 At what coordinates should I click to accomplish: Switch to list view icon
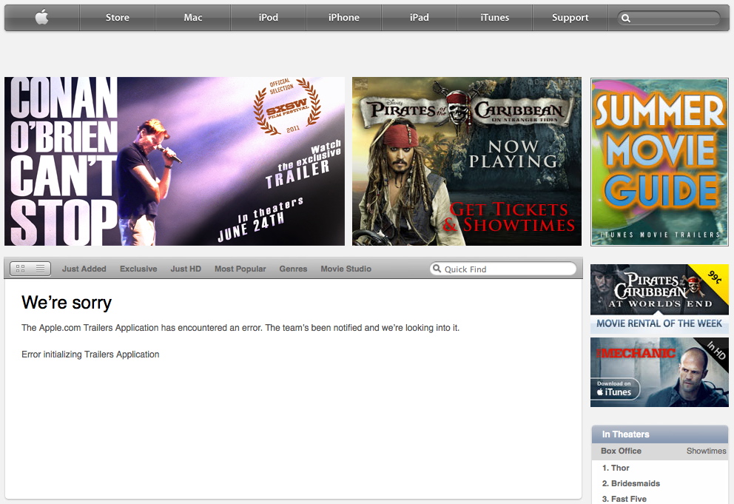click(x=41, y=269)
